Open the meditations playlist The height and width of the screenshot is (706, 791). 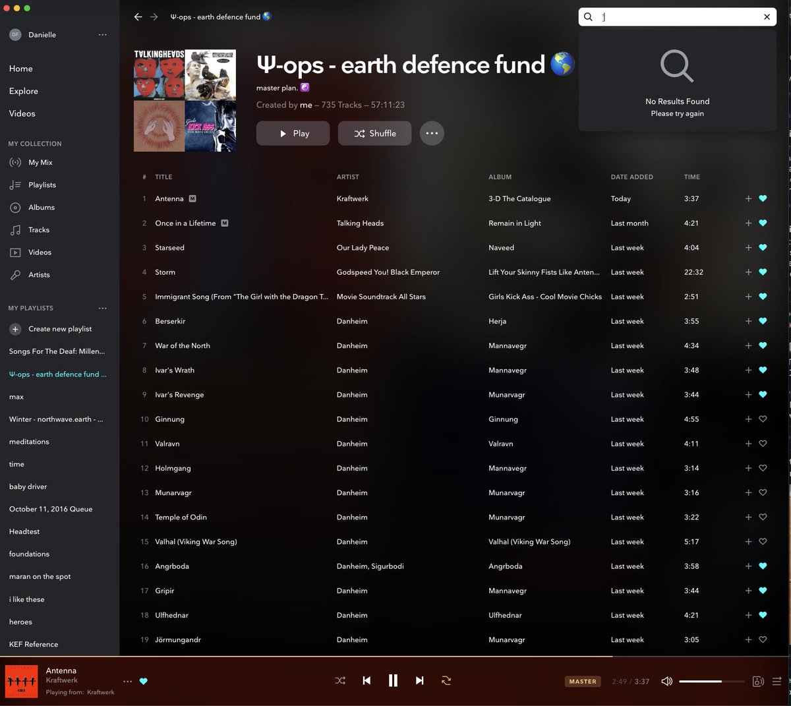coord(29,442)
